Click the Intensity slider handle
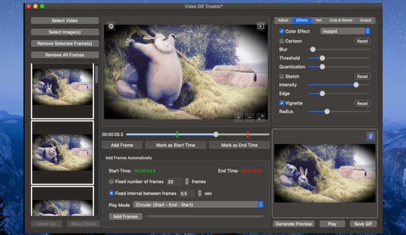The image size is (406, 235). (356, 85)
